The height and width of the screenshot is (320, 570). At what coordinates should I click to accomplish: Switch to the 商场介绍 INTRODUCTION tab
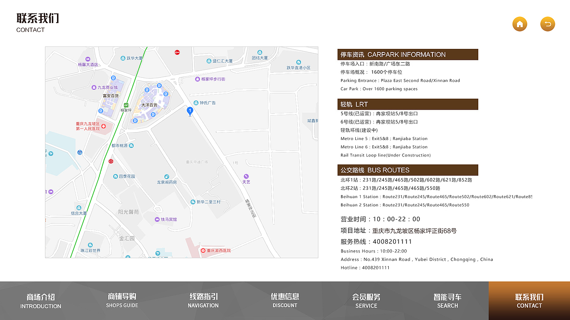click(x=41, y=300)
